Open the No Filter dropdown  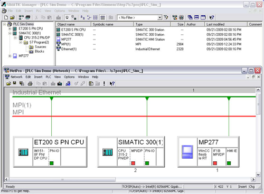point(159,17)
